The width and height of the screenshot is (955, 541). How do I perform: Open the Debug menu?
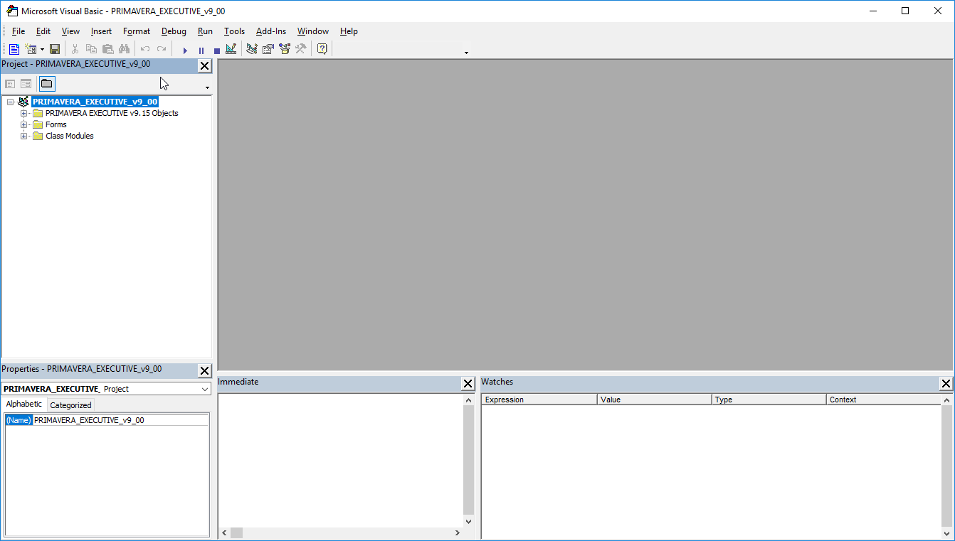(x=174, y=31)
